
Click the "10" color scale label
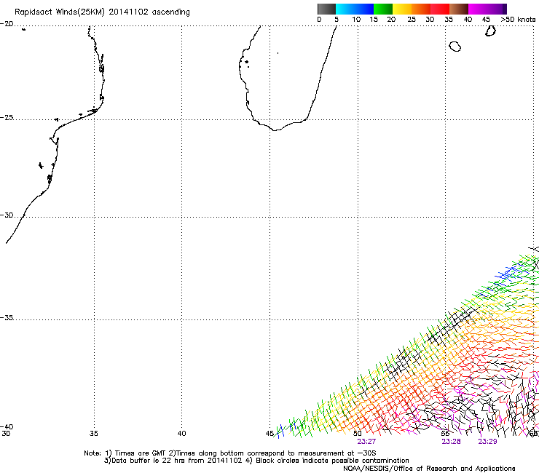pos(356,20)
